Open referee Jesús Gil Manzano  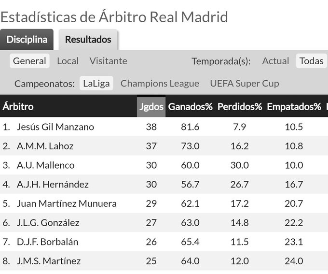pyautogui.click(x=55, y=127)
